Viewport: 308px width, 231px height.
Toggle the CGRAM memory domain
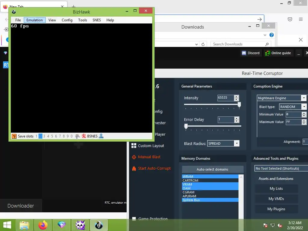pyautogui.click(x=210, y=192)
